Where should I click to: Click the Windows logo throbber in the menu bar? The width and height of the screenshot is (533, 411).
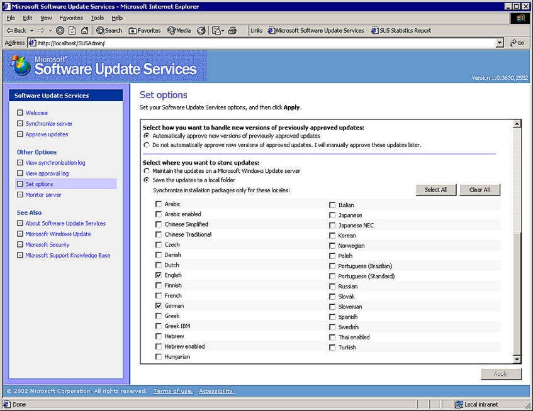(520, 18)
